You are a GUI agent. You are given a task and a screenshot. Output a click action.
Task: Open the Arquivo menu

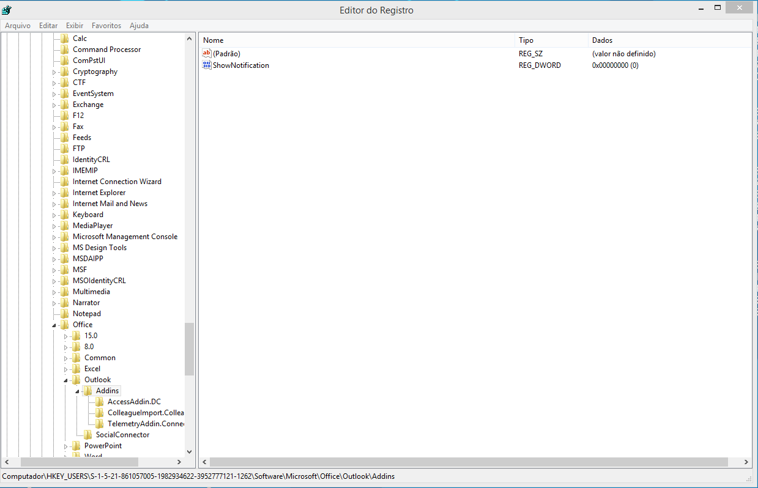(18, 26)
